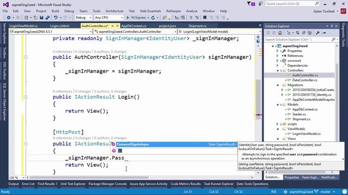Click the notifications flag icon in title bar
The image size is (348, 195).
tap(251, 4)
